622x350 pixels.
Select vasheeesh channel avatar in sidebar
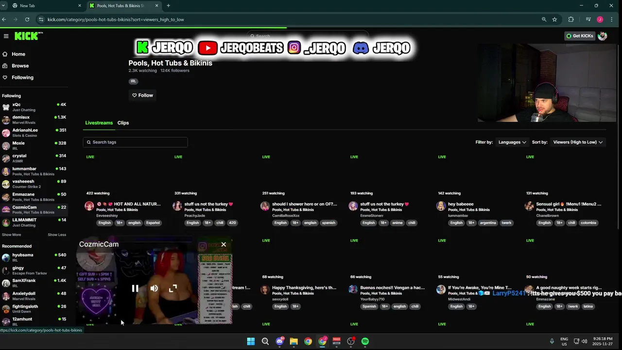[6, 184]
